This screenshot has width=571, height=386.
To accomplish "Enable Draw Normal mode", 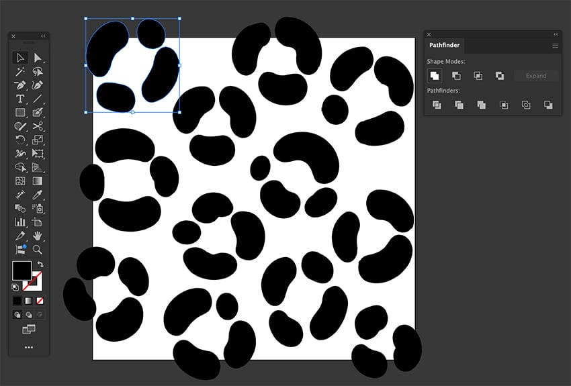I will point(17,315).
